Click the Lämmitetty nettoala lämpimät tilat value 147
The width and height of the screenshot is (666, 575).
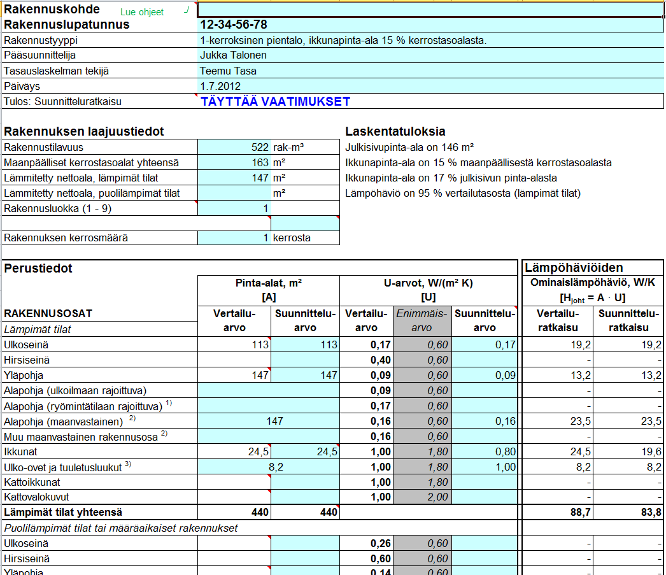pos(234,178)
